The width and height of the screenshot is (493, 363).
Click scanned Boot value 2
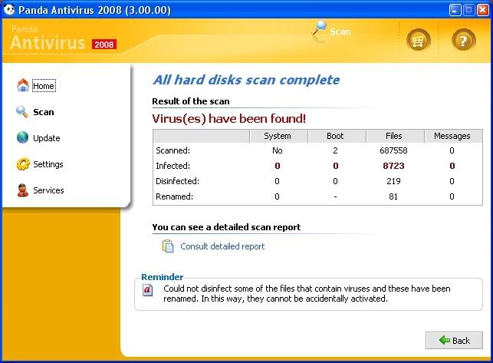pyautogui.click(x=336, y=150)
